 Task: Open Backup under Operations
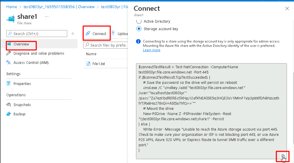(x=19, y=114)
